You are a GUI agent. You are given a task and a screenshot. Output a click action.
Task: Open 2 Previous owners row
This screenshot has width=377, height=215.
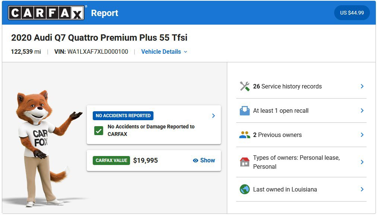pyautogui.click(x=301, y=135)
